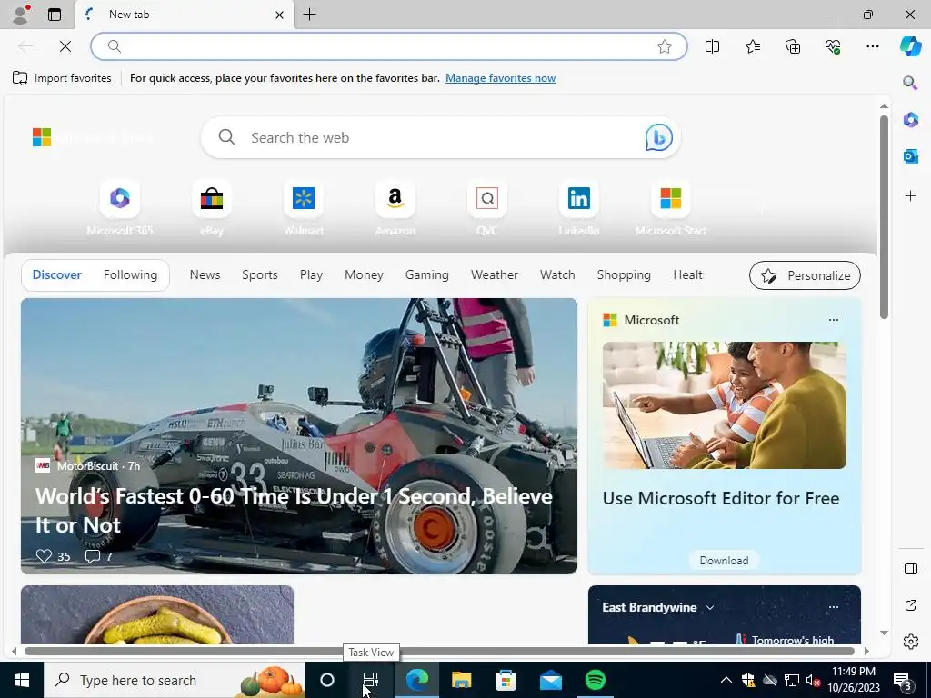
Task: Open the notification center
Action: click(903, 680)
